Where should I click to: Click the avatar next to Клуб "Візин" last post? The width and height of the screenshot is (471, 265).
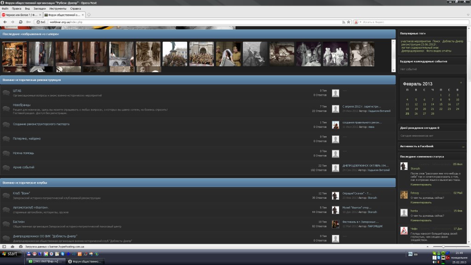pyautogui.click(x=336, y=195)
